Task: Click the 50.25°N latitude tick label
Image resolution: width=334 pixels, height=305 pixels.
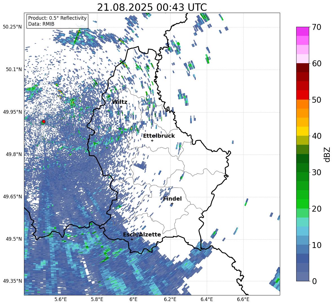Action: (x=12, y=27)
